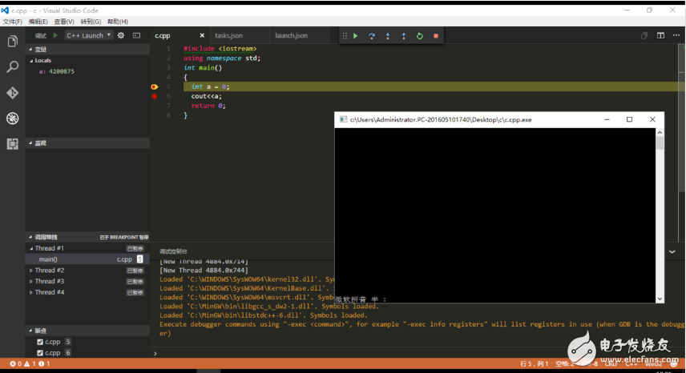Screen dimensions: 686x373
Task: Click 'int main()' on line 3
Action: click(x=203, y=68)
